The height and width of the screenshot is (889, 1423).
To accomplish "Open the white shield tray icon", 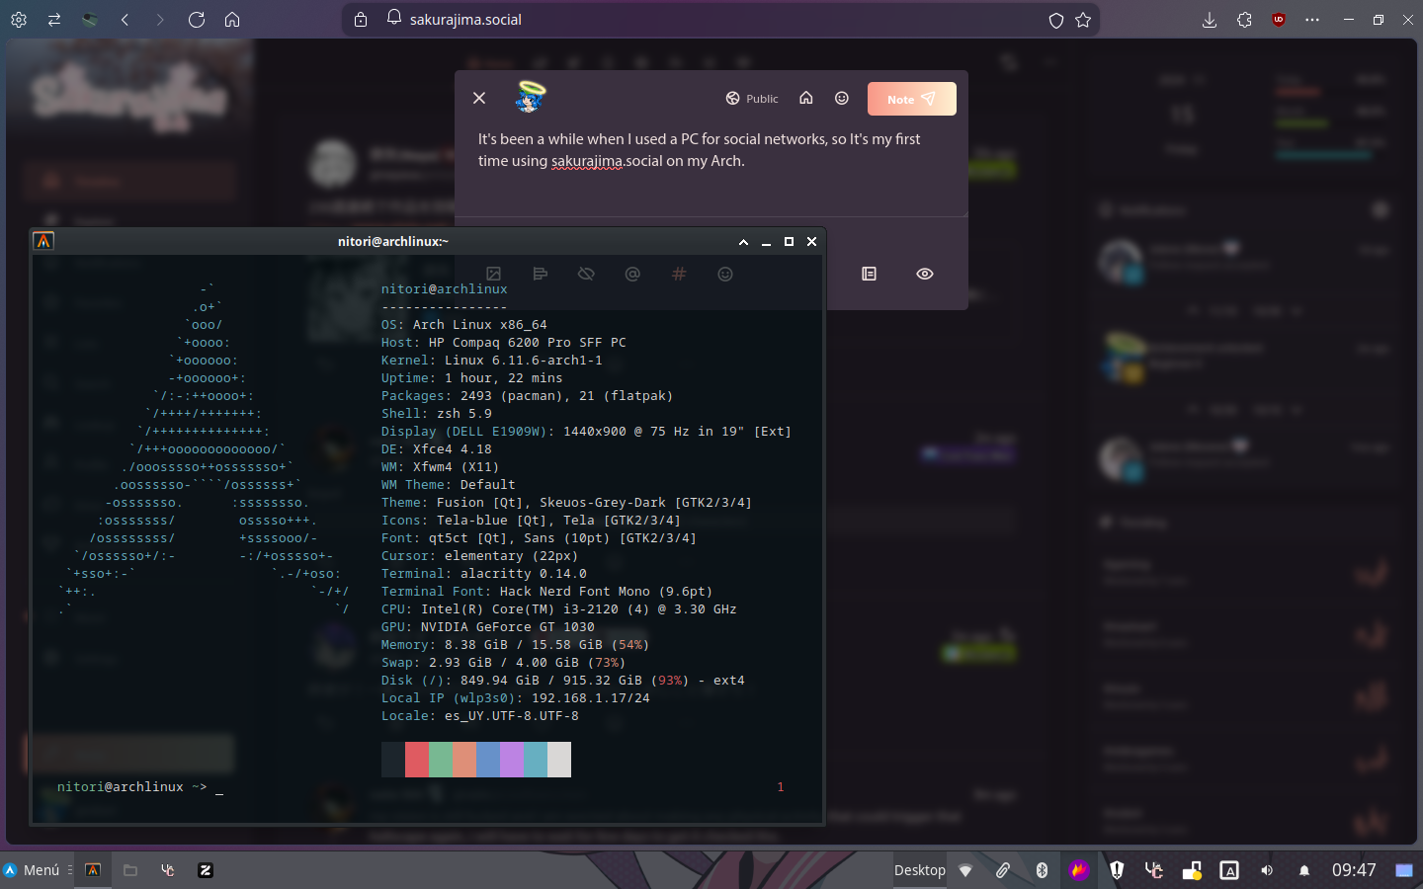I will pos(1117,870).
